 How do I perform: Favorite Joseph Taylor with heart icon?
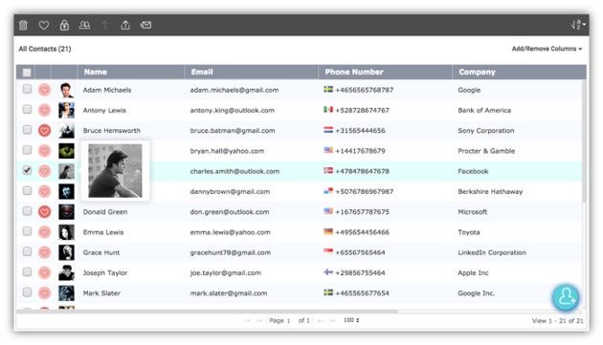45,272
